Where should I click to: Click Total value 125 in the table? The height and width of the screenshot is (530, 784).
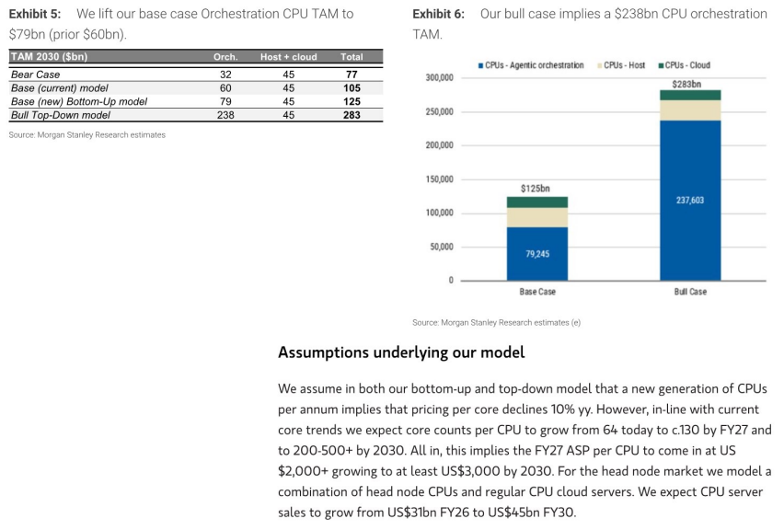point(352,101)
